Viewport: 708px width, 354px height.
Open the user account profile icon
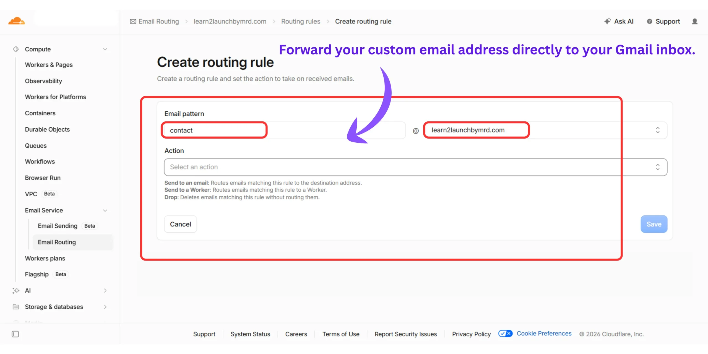(695, 22)
